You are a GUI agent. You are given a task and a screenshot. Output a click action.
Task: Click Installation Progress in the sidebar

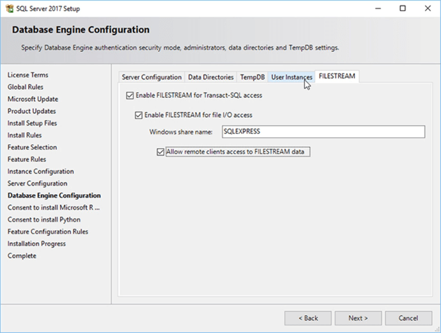[x=36, y=244]
